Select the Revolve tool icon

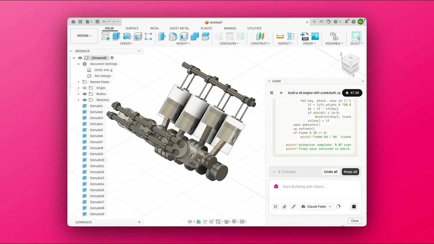coord(127,36)
